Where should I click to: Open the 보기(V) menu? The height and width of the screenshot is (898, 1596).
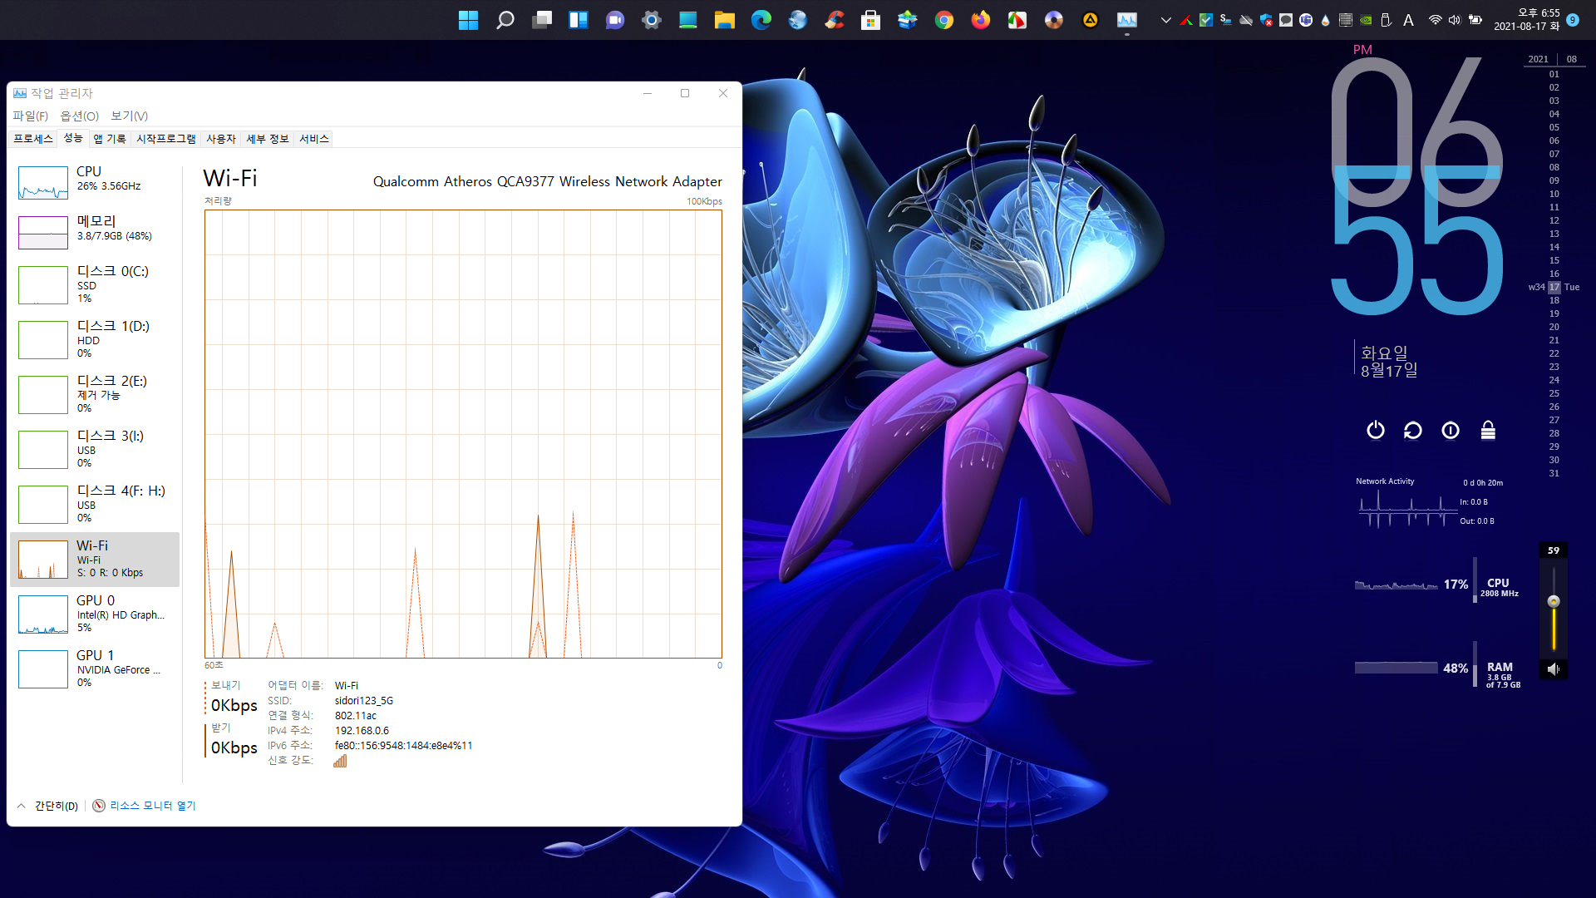click(x=130, y=116)
